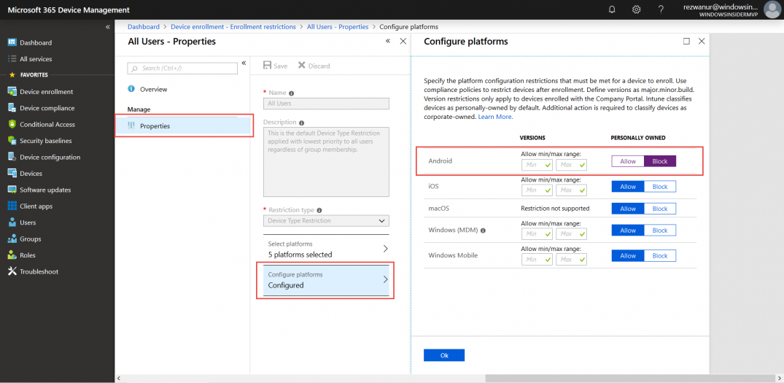Viewport: 784px width, 383px height.
Task: Open the notifications bell icon
Action: click(x=612, y=9)
